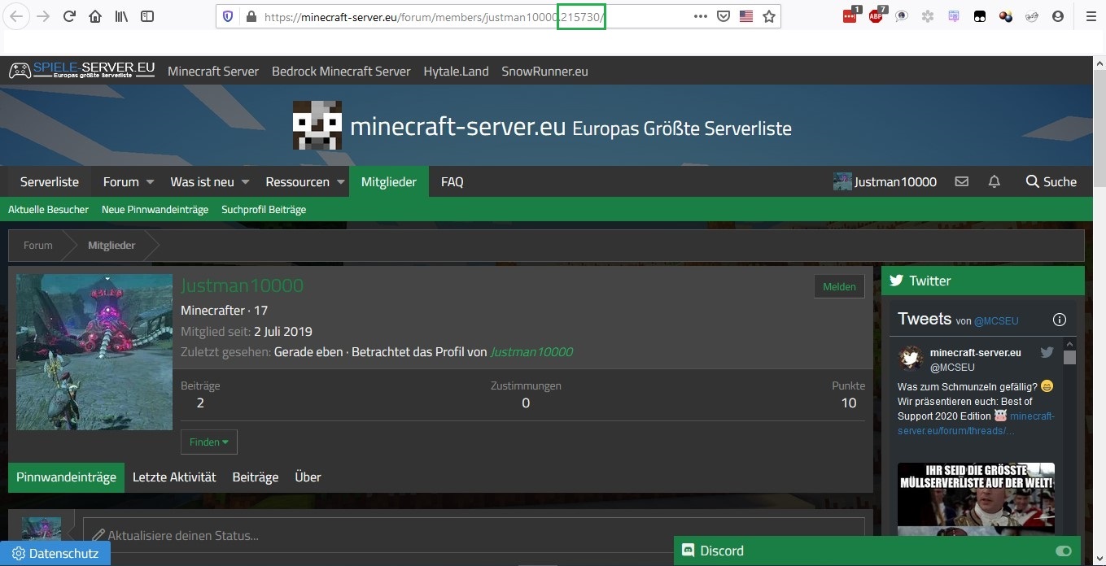Click the Twitter bird icon on the tweet

pos(1047,352)
